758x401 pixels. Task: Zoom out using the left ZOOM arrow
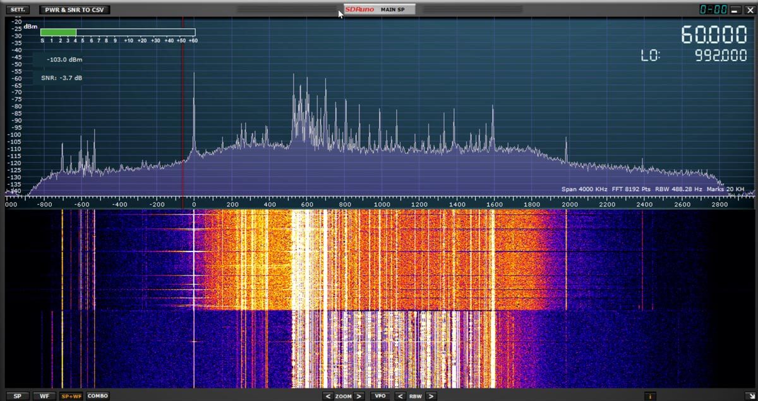pyautogui.click(x=328, y=396)
